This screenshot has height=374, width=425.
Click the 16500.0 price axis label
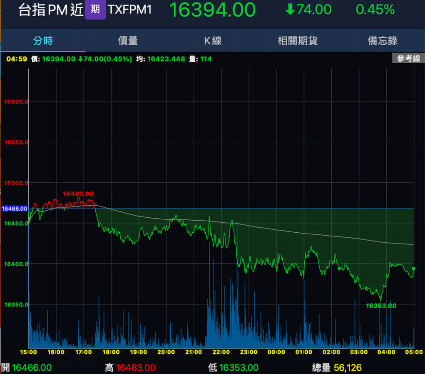(16, 183)
